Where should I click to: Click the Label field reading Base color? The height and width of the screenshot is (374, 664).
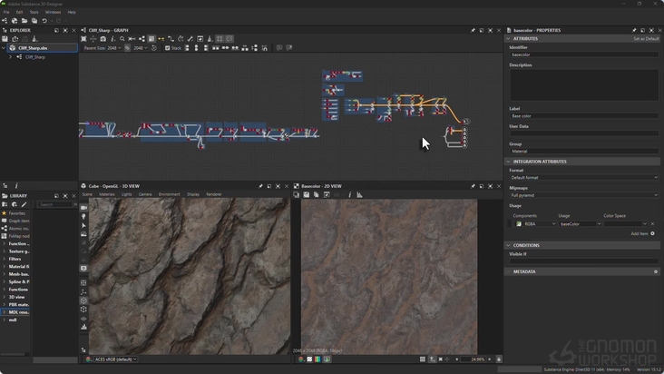[x=584, y=115]
